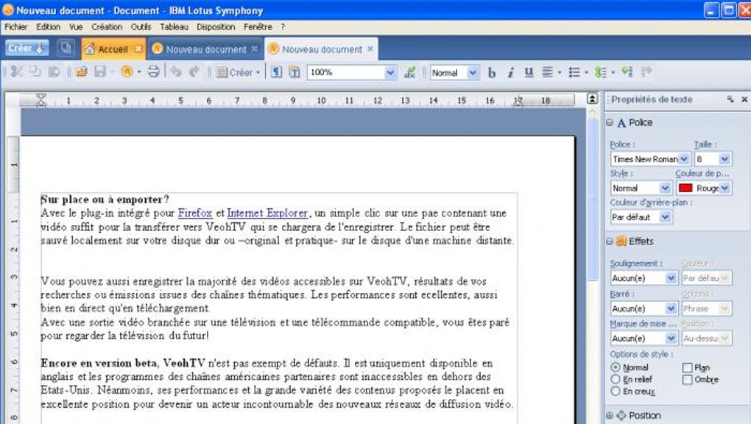The image size is (751, 424).
Task: Apply underline with the u icon
Action: point(529,72)
